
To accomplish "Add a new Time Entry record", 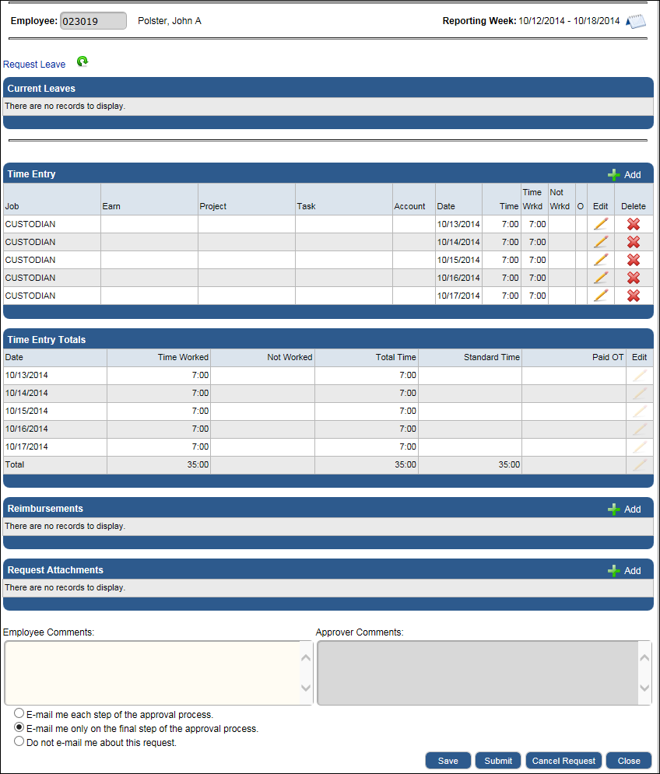I will [x=624, y=175].
